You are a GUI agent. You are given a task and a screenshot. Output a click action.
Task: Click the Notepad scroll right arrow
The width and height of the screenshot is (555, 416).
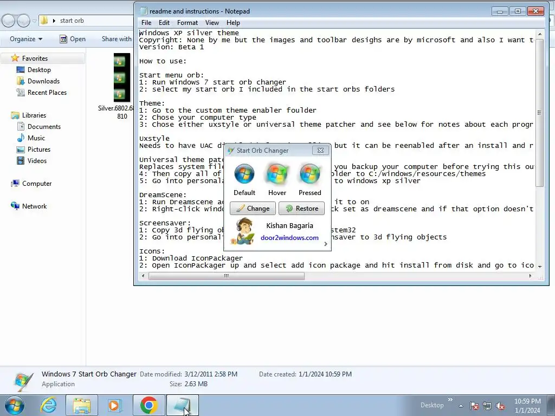tap(530, 276)
